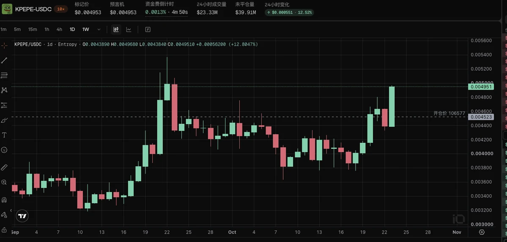Collapse the drawing toolbar arrow
Image resolution: width=507 pixels, height=242 pixels.
(11, 210)
